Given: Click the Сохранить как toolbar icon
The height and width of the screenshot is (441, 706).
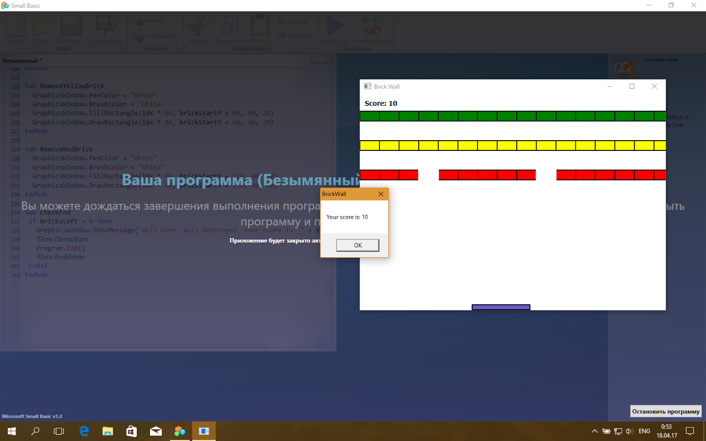Looking at the screenshot, I should (106, 29).
